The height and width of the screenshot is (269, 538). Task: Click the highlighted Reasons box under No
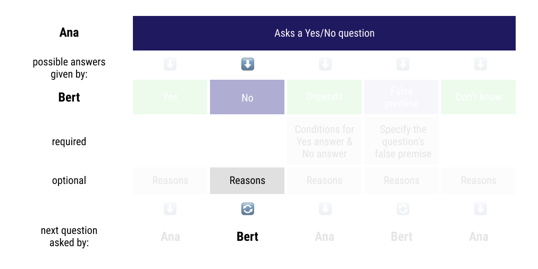[x=247, y=181]
